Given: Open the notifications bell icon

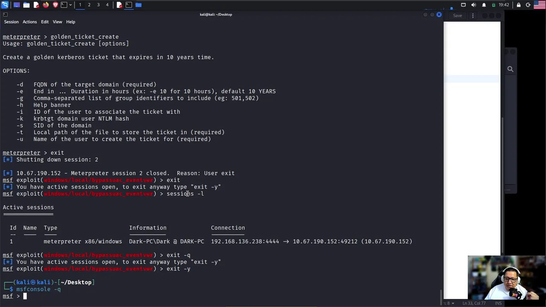Looking at the screenshot, I should click(484, 5).
